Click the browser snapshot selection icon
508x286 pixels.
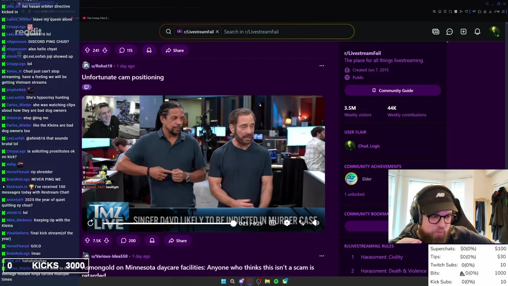point(450,12)
